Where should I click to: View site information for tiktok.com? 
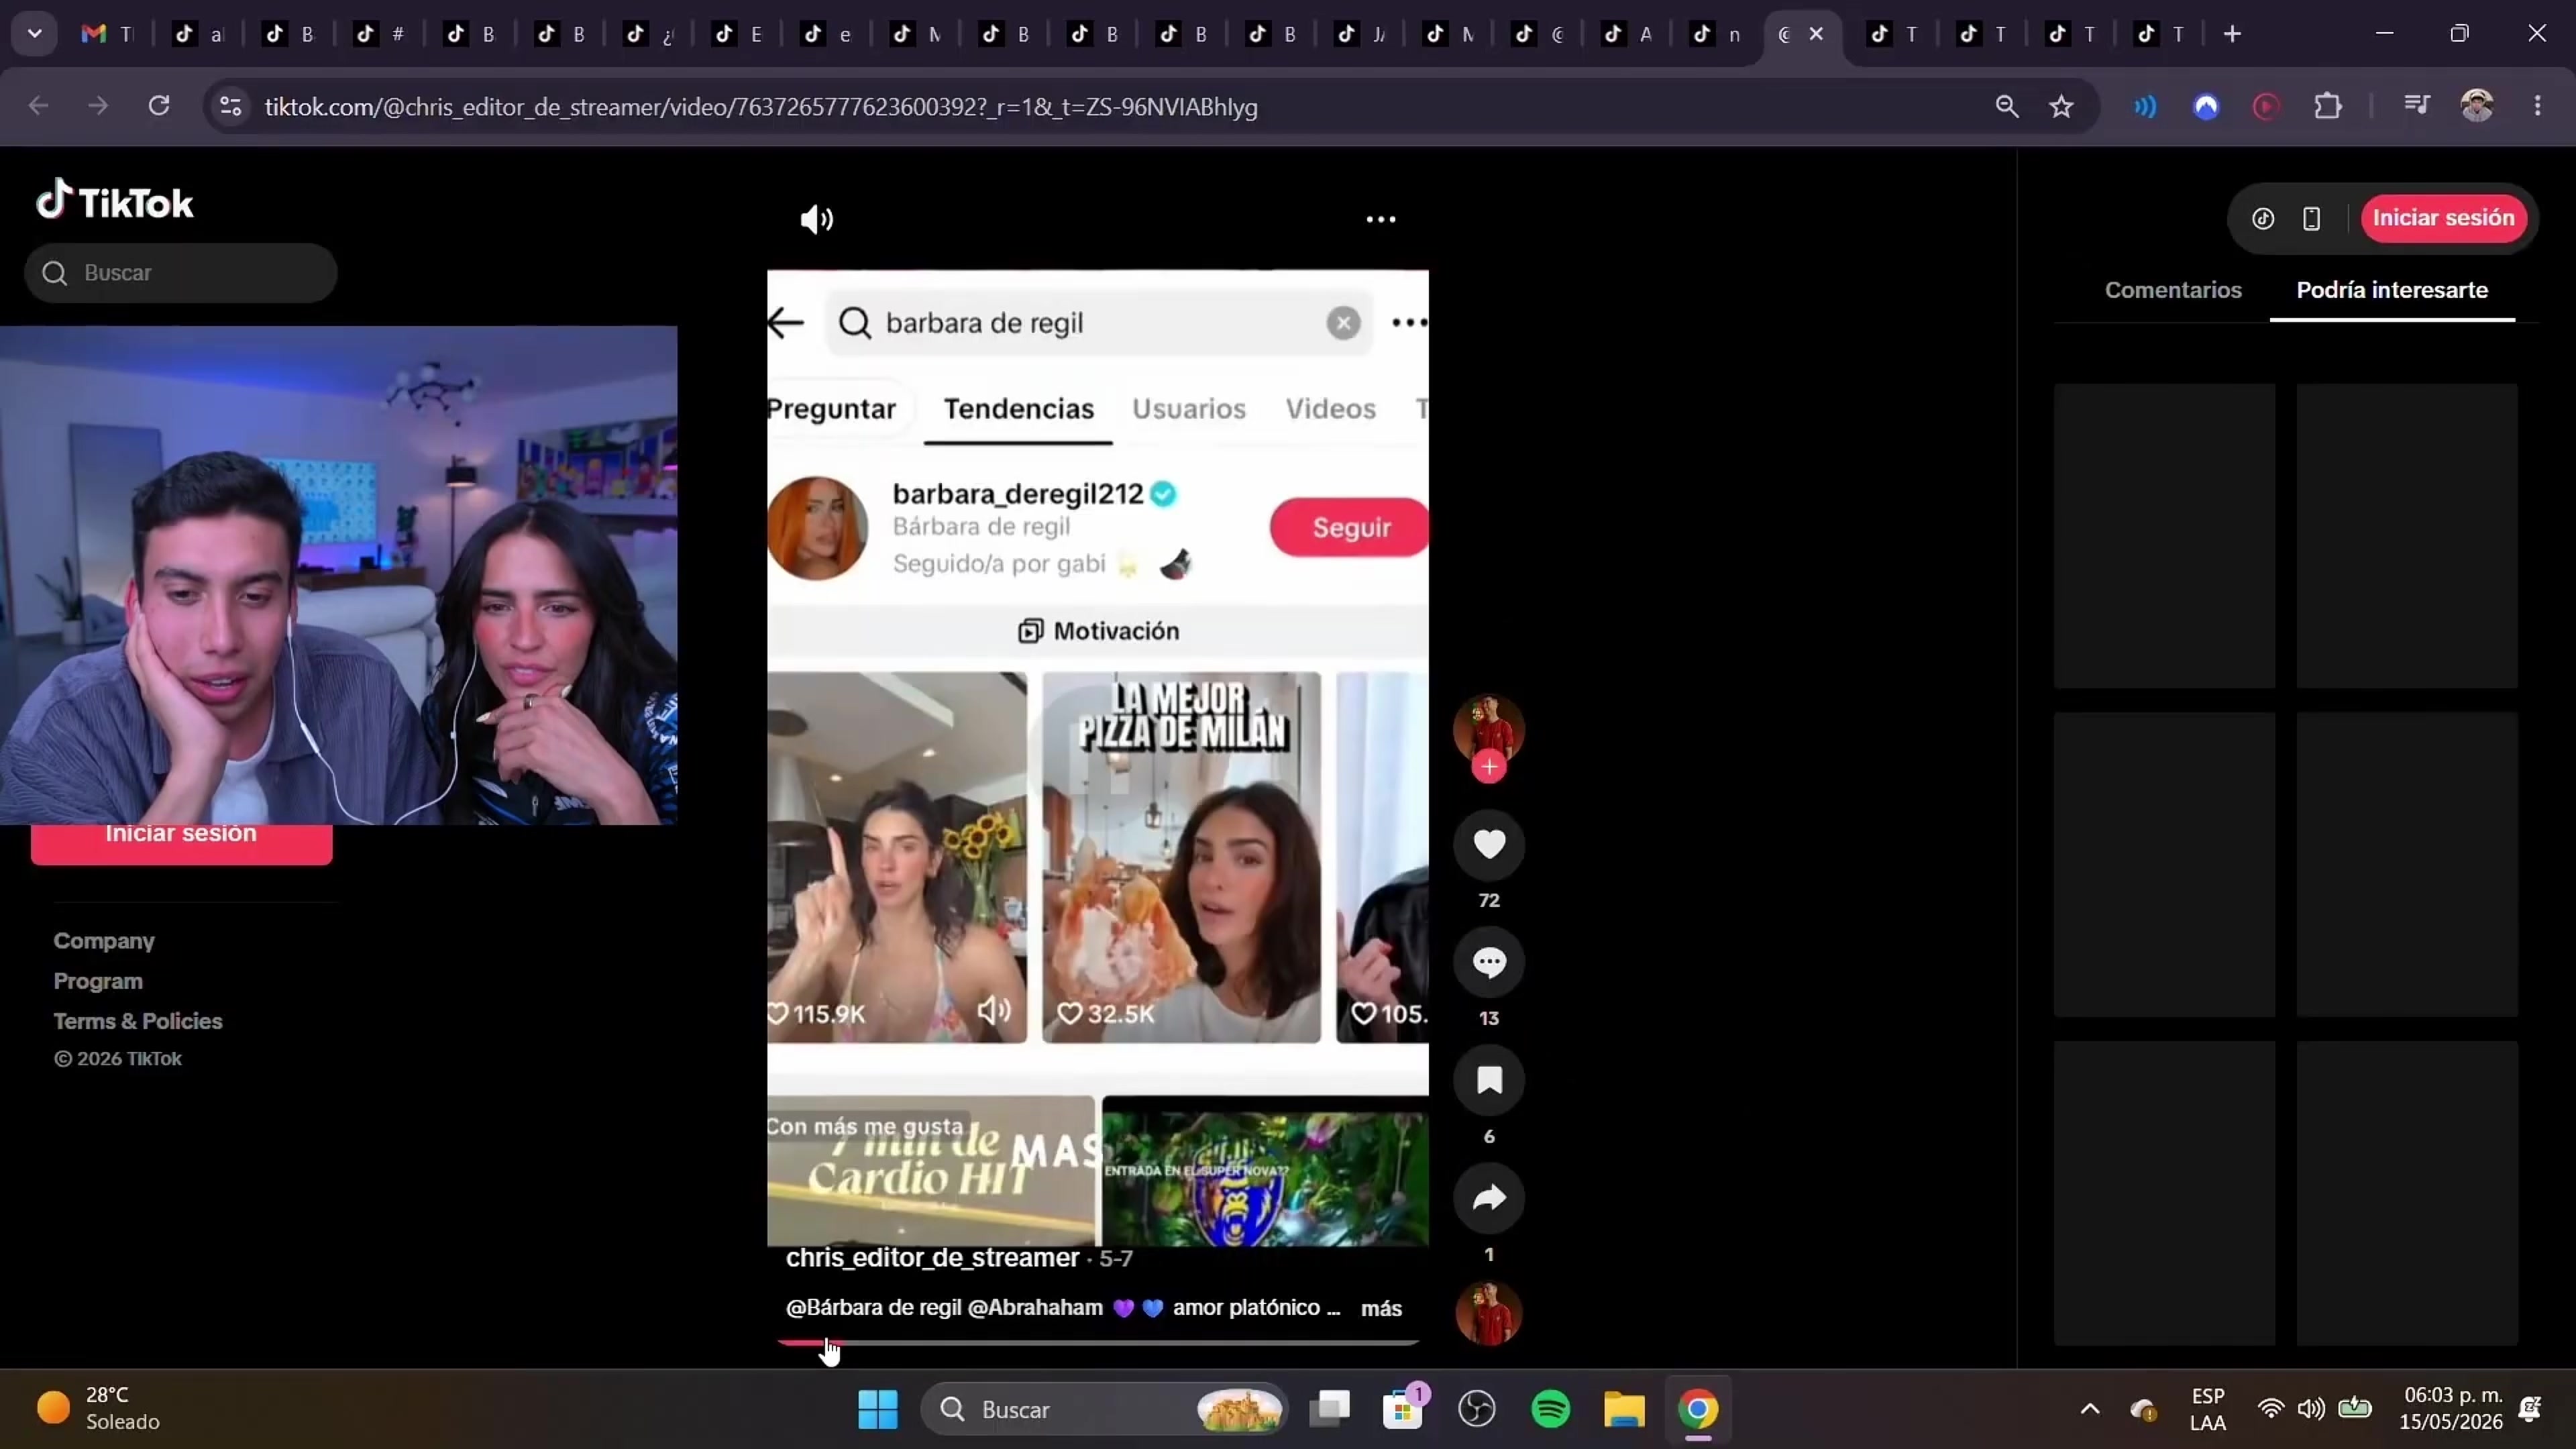point(231,106)
